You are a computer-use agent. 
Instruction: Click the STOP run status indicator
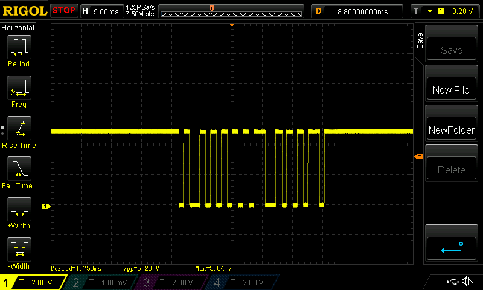click(x=64, y=11)
